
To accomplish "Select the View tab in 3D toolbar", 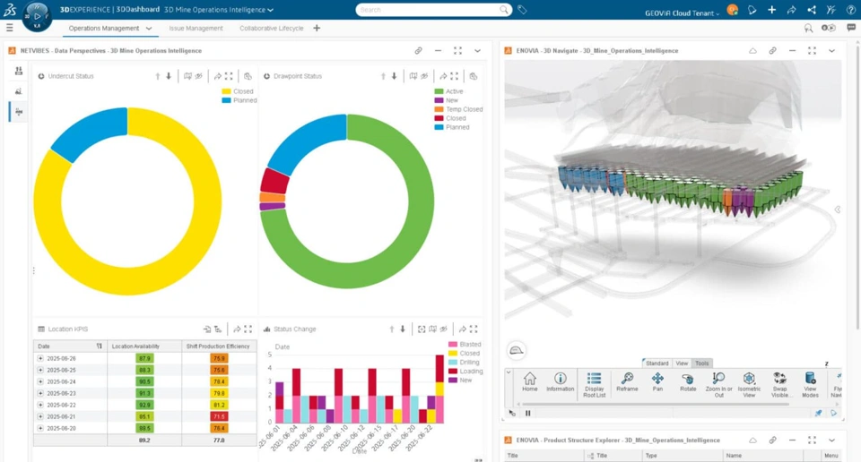I will pos(682,364).
